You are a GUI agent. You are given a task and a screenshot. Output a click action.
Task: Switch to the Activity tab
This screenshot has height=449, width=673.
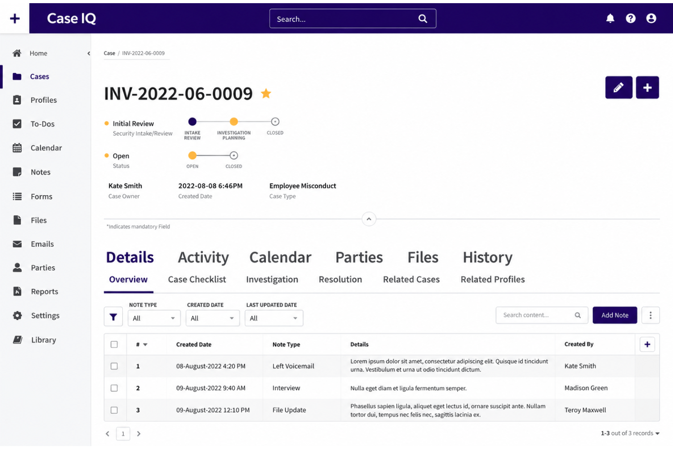(x=203, y=257)
